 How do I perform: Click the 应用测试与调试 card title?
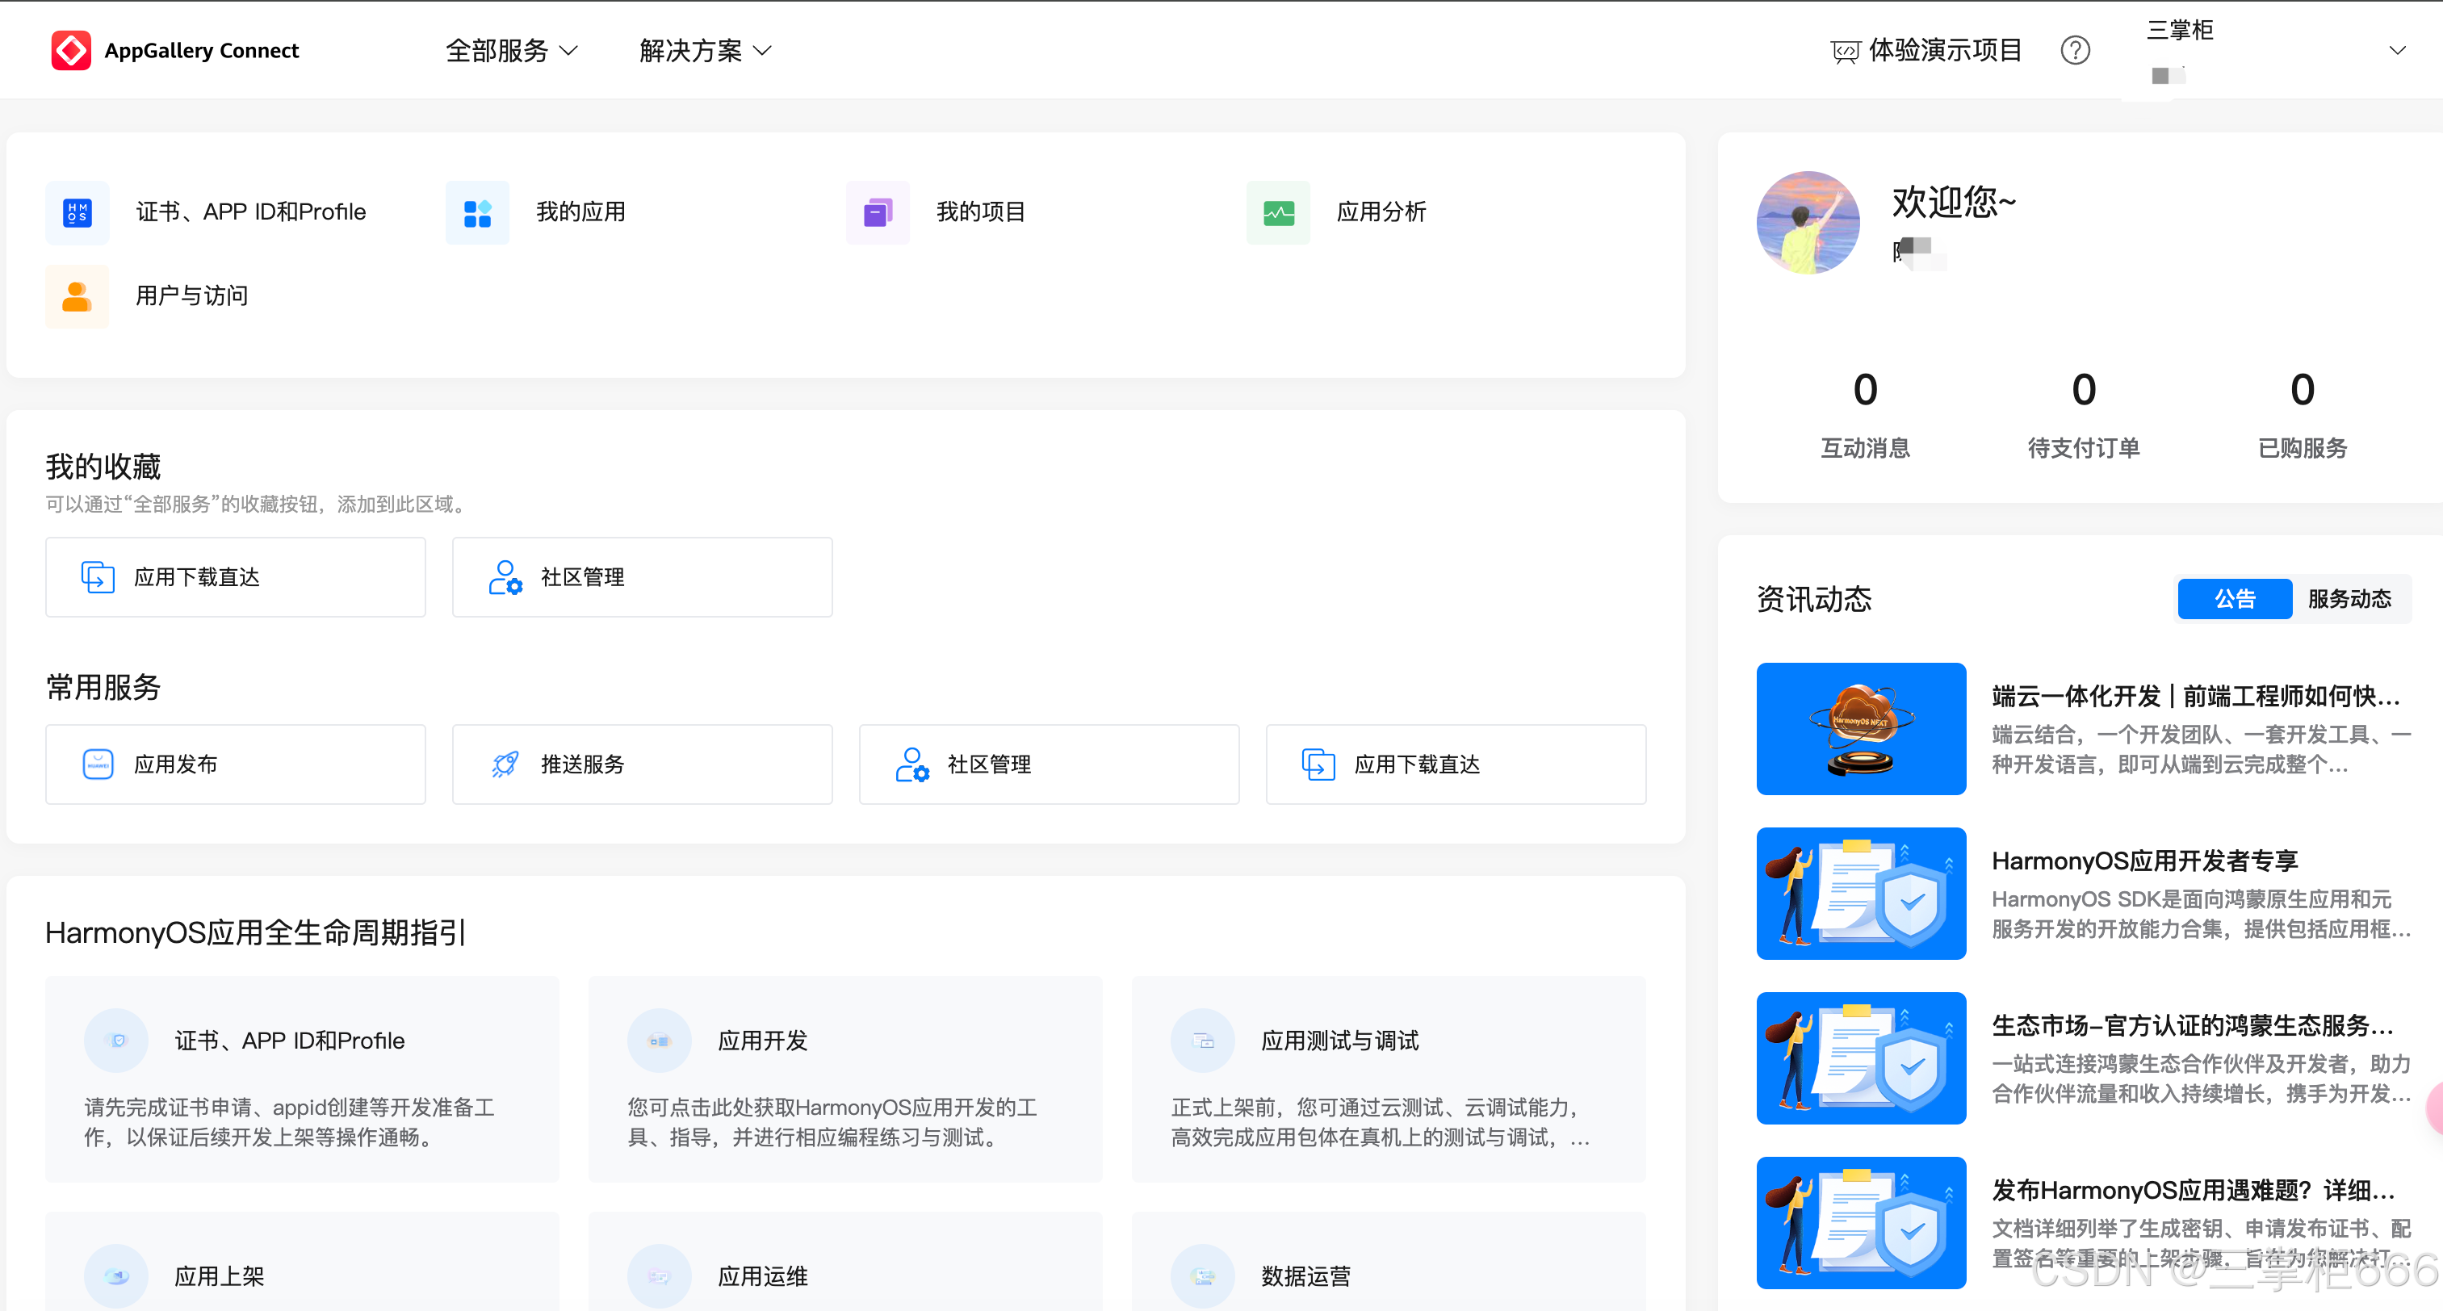coord(1340,1041)
